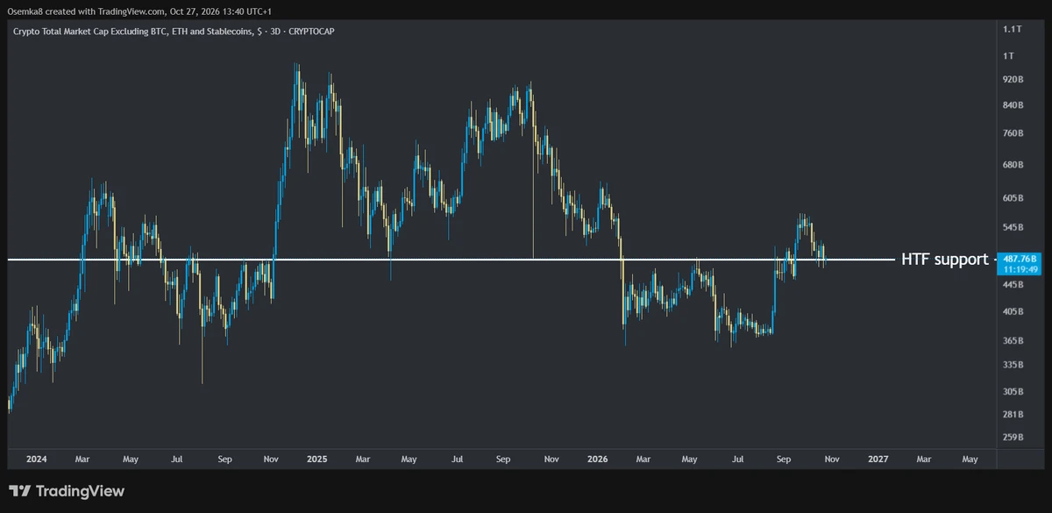Click the 365B price axis label

[1014, 340]
